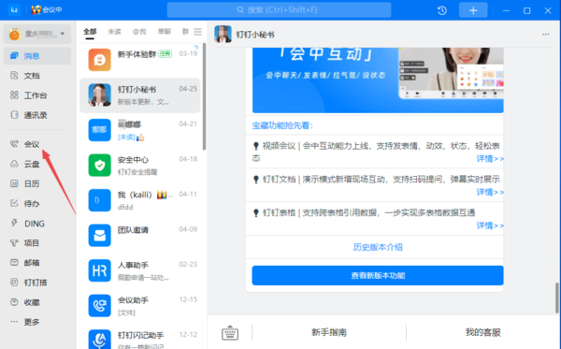
Task: Select the 钉钉小秘书 conversation in list
Action: 140,95
